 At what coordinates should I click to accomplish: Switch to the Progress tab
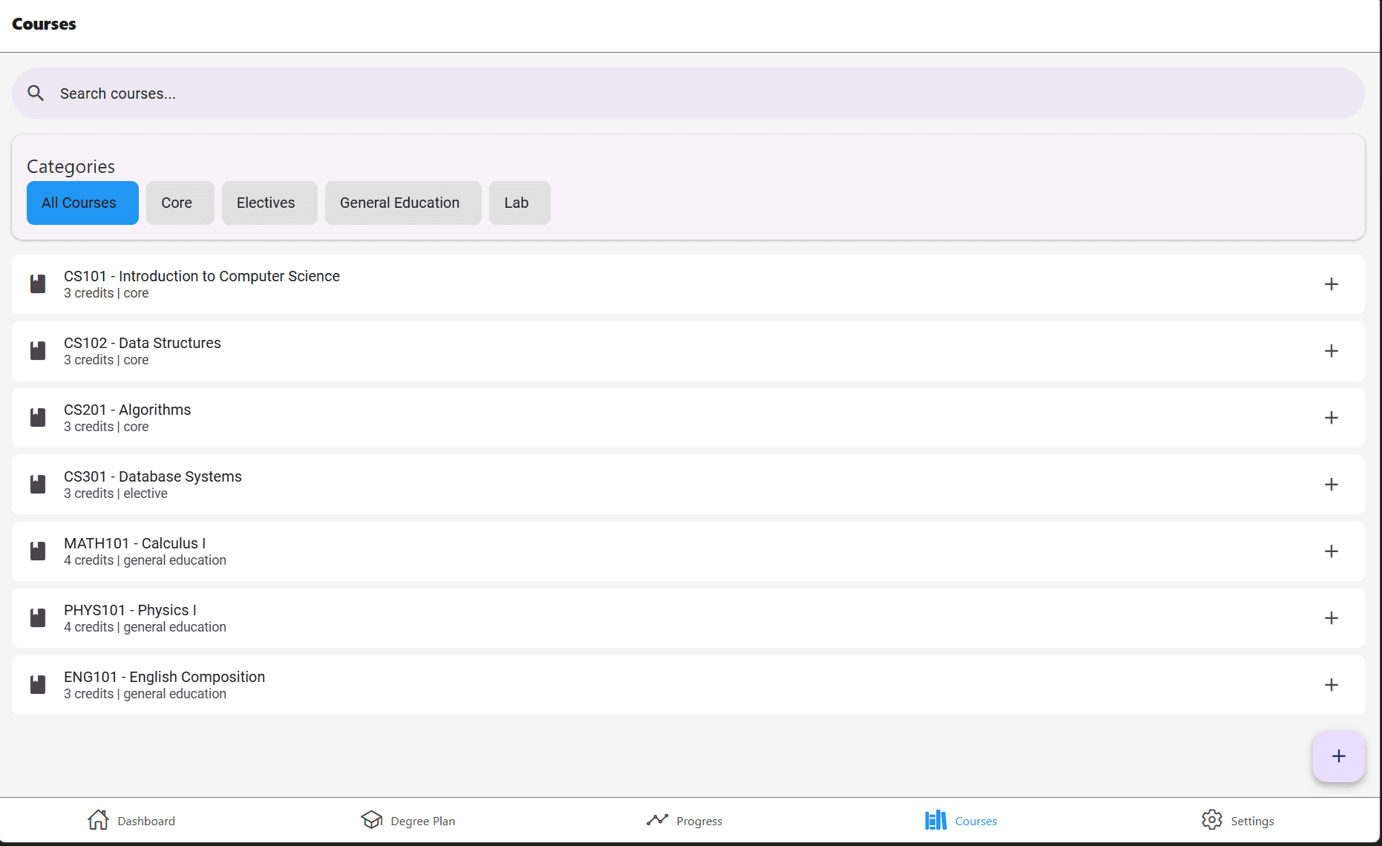coord(684,820)
